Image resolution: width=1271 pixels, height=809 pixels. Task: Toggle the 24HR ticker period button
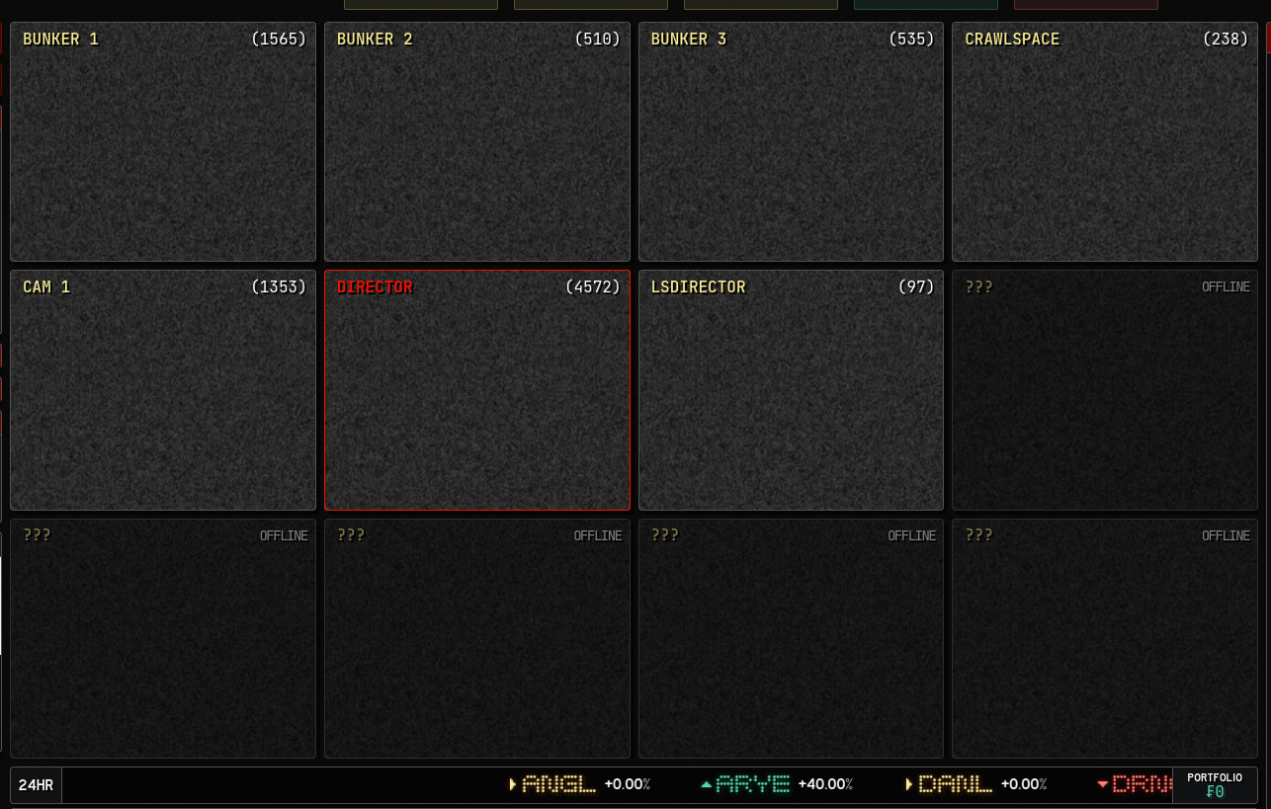pyautogui.click(x=37, y=785)
